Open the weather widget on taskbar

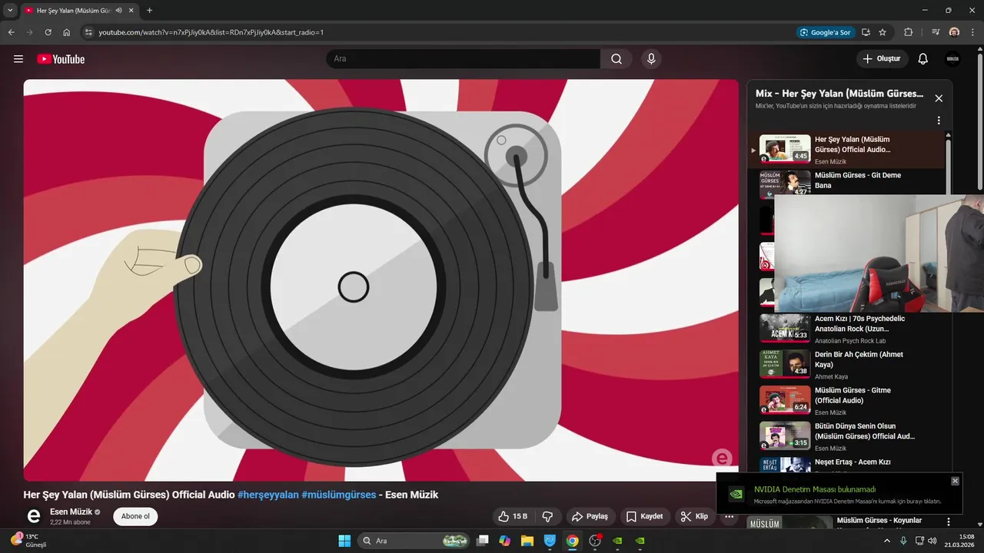(28, 541)
